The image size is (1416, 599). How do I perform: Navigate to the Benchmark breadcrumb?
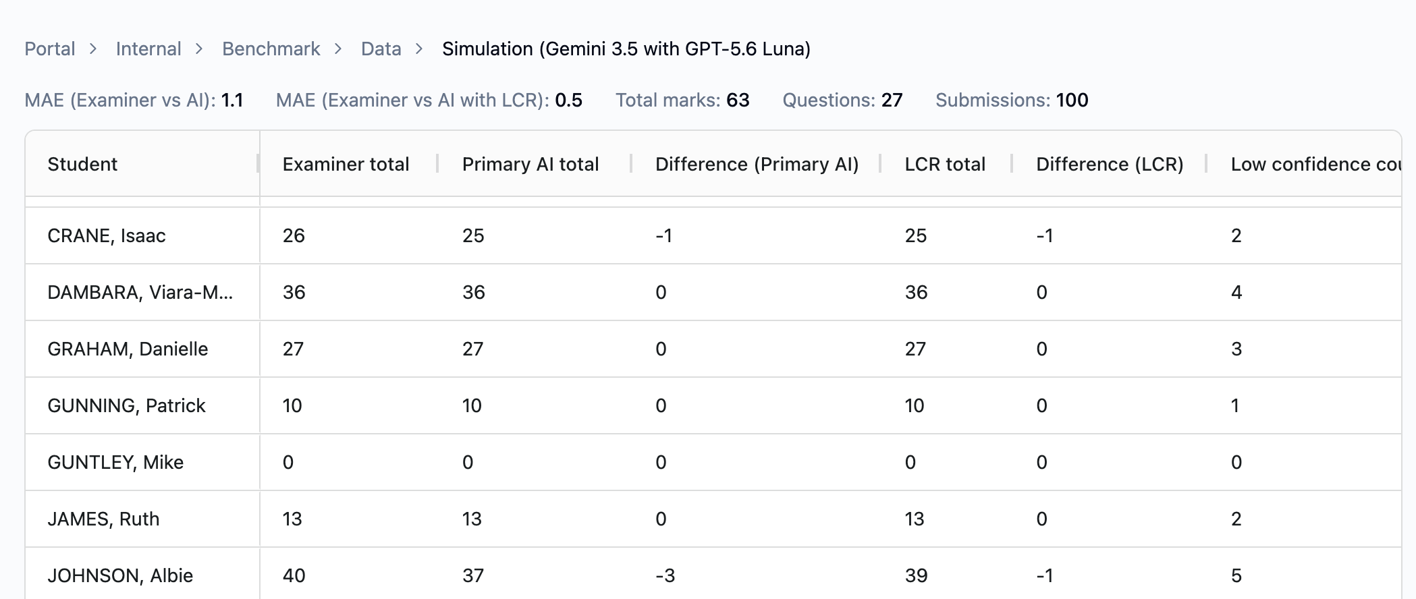[271, 49]
